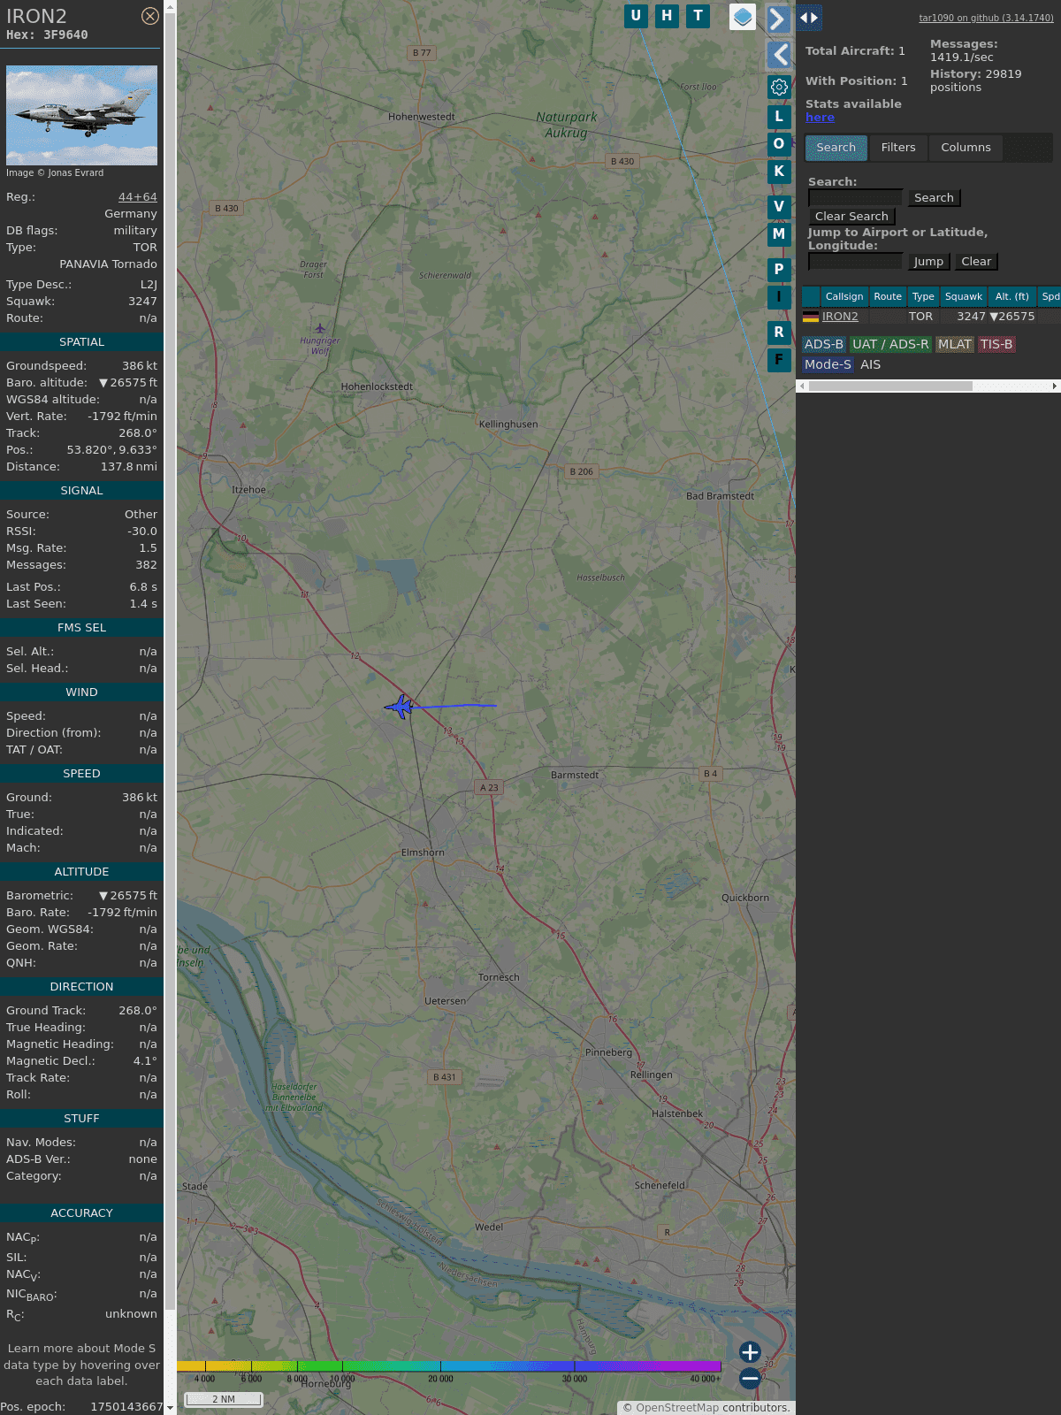Click the MLAT source legend
Image resolution: width=1061 pixels, height=1415 pixels.
click(x=955, y=345)
